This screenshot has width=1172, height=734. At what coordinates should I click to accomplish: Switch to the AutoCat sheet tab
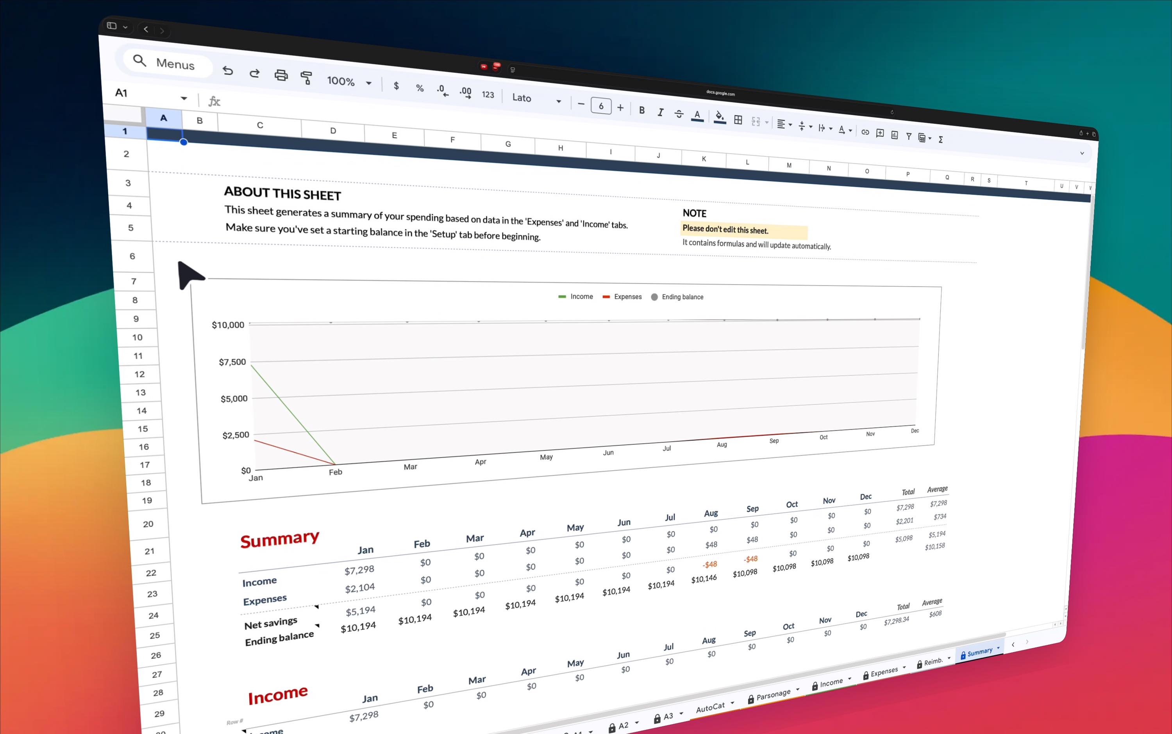point(715,707)
